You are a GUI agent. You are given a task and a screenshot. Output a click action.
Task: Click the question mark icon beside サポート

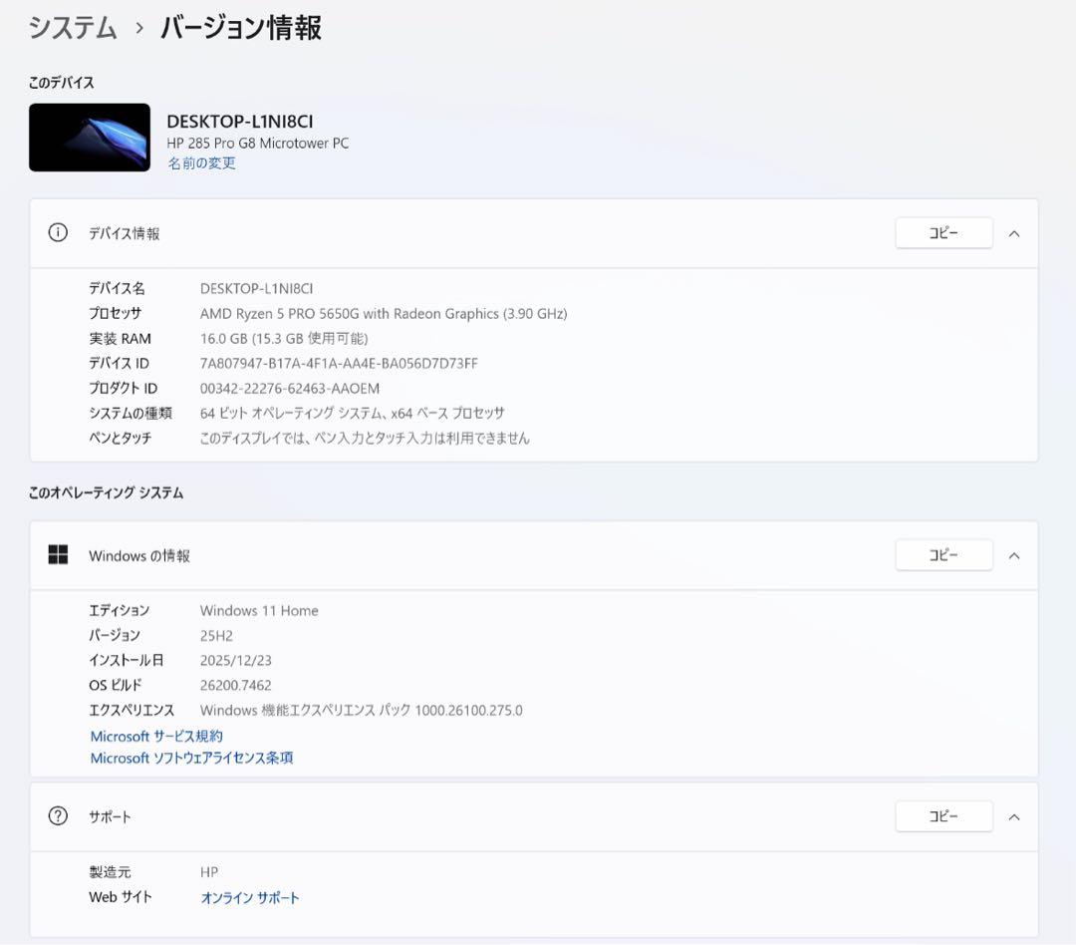coord(57,816)
